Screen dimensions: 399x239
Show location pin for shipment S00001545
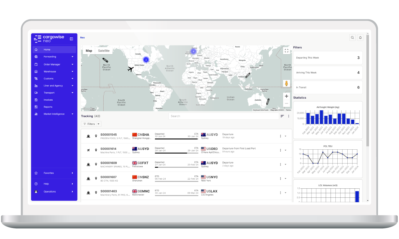click(x=96, y=136)
